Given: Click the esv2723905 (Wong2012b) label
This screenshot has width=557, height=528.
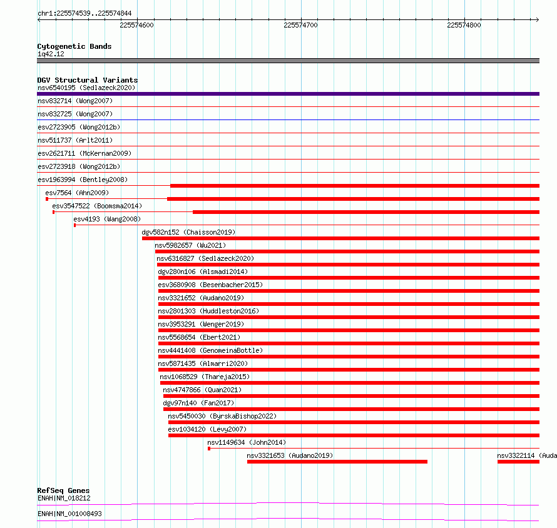Looking at the screenshot, I should 79,127.
